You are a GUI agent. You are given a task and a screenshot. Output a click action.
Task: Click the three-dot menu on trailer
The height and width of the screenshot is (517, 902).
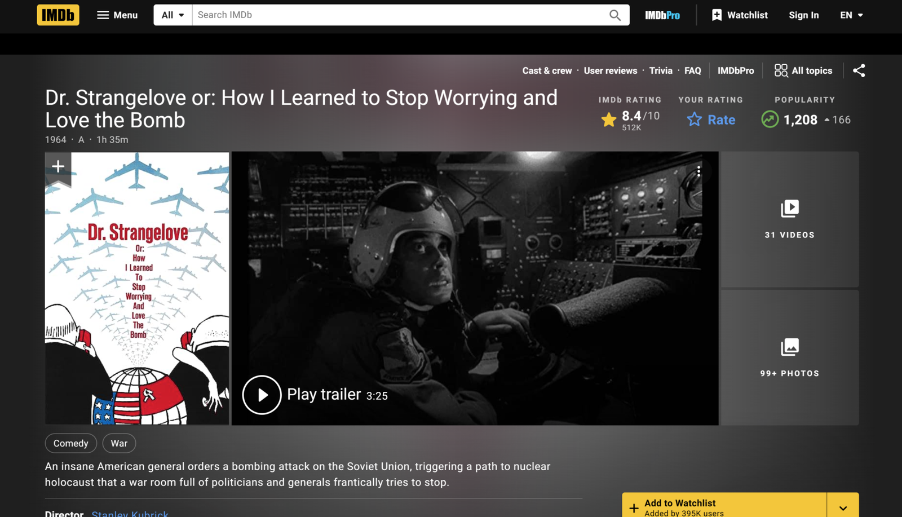point(698,171)
